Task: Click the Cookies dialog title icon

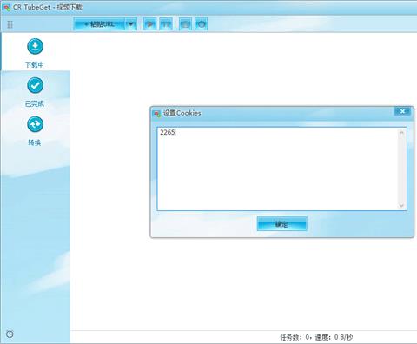Action: point(157,114)
